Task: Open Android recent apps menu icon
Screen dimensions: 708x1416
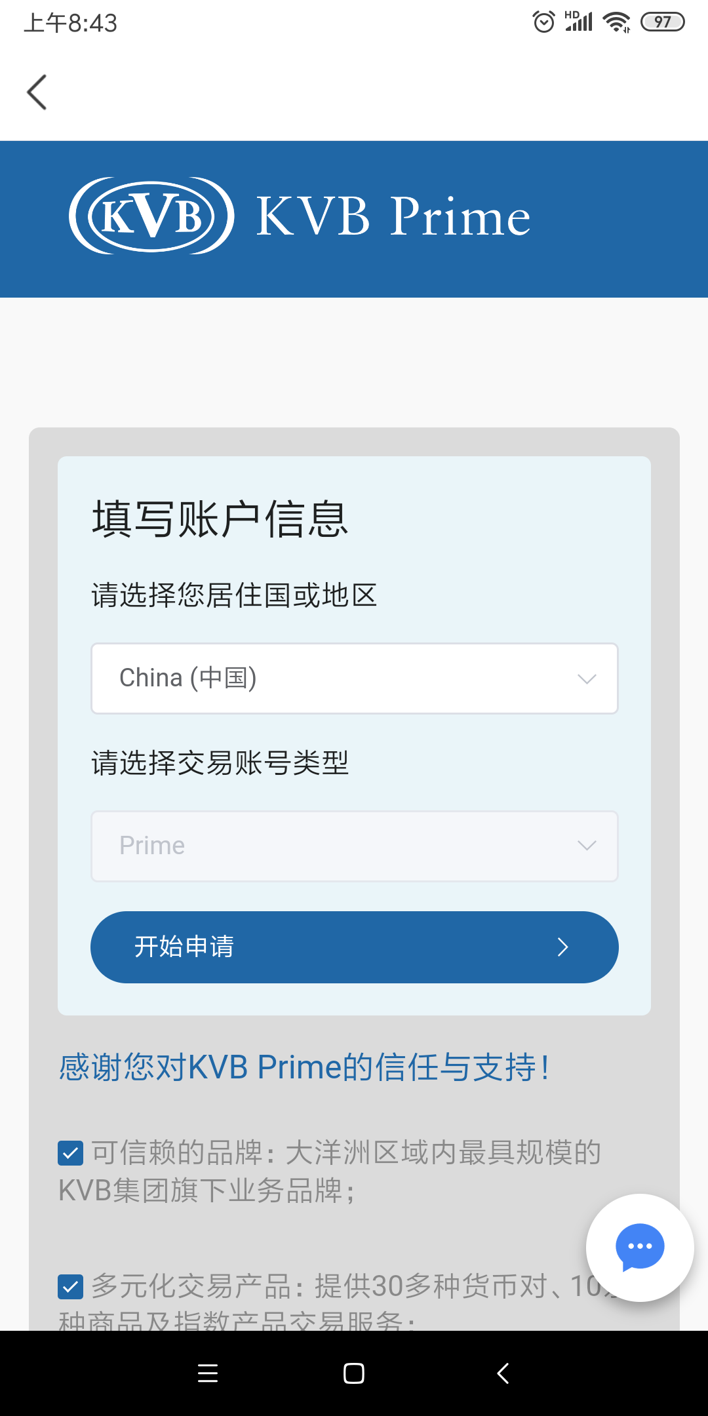Action: 208,1373
